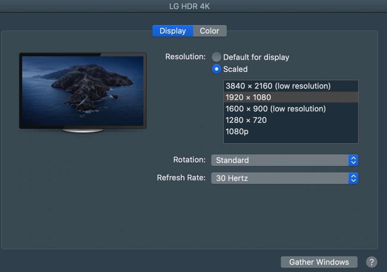Screen dimensions: 387x272
Task: Click the display preview monitor thumbnail
Action: click(83, 93)
